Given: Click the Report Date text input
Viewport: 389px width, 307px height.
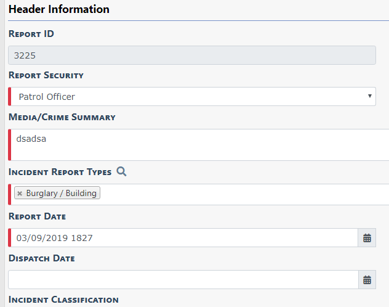Looking at the screenshot, I should [183, 238].
